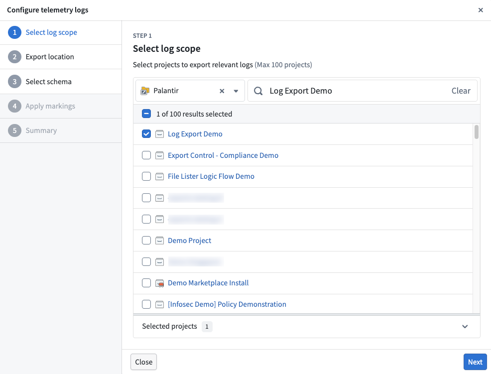The image size is (491, 374).
Task: Toggle the select-all results checkbox
Action: click(x=146, y=114)
